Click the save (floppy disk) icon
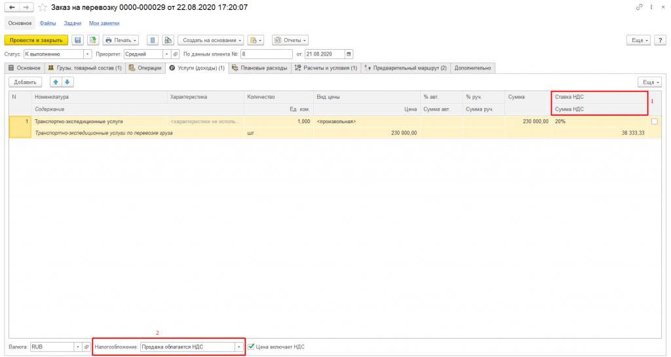Screen dimensions: 671x357 [78, 40]
